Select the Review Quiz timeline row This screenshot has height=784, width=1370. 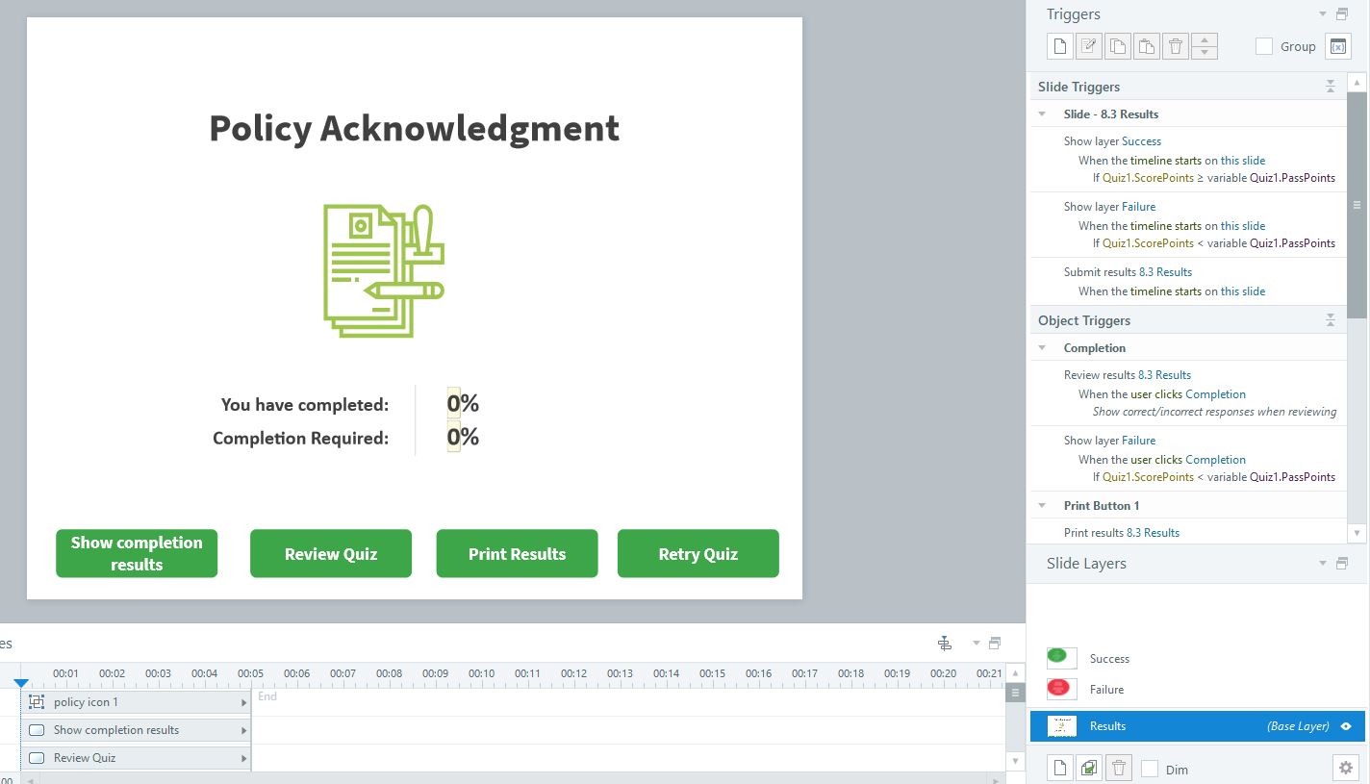pyautogui.click(x=136, y=758)
